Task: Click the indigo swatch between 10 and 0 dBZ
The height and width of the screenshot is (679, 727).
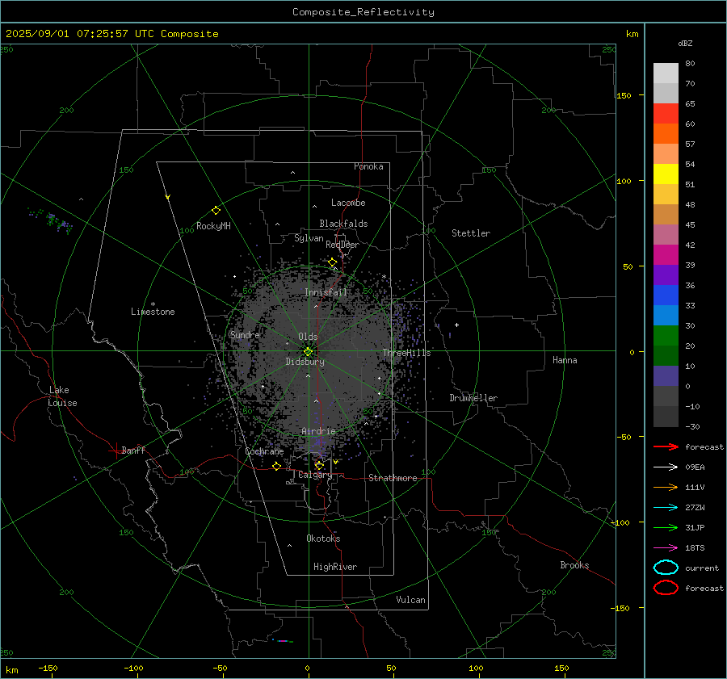Action: [x=666, y=376]
